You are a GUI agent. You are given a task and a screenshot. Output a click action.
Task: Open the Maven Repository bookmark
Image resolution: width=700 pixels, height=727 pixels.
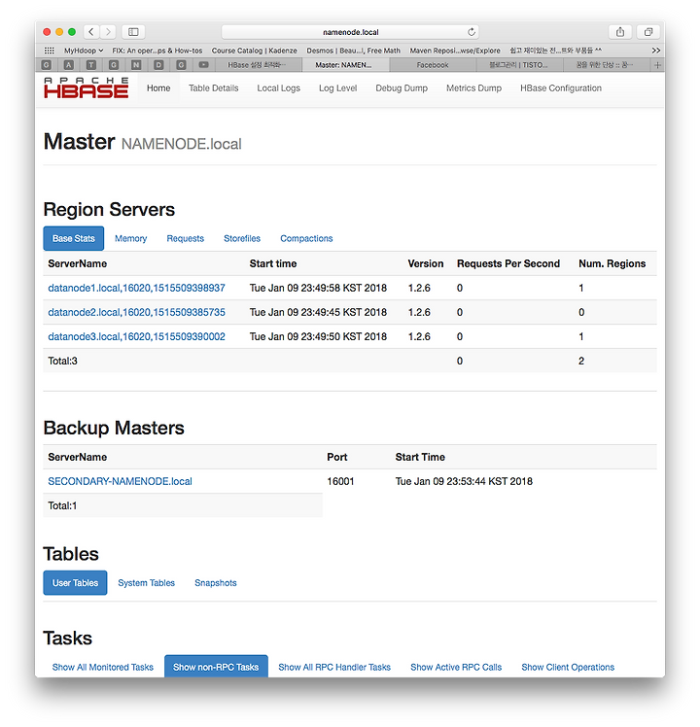(x=455, y=51)
